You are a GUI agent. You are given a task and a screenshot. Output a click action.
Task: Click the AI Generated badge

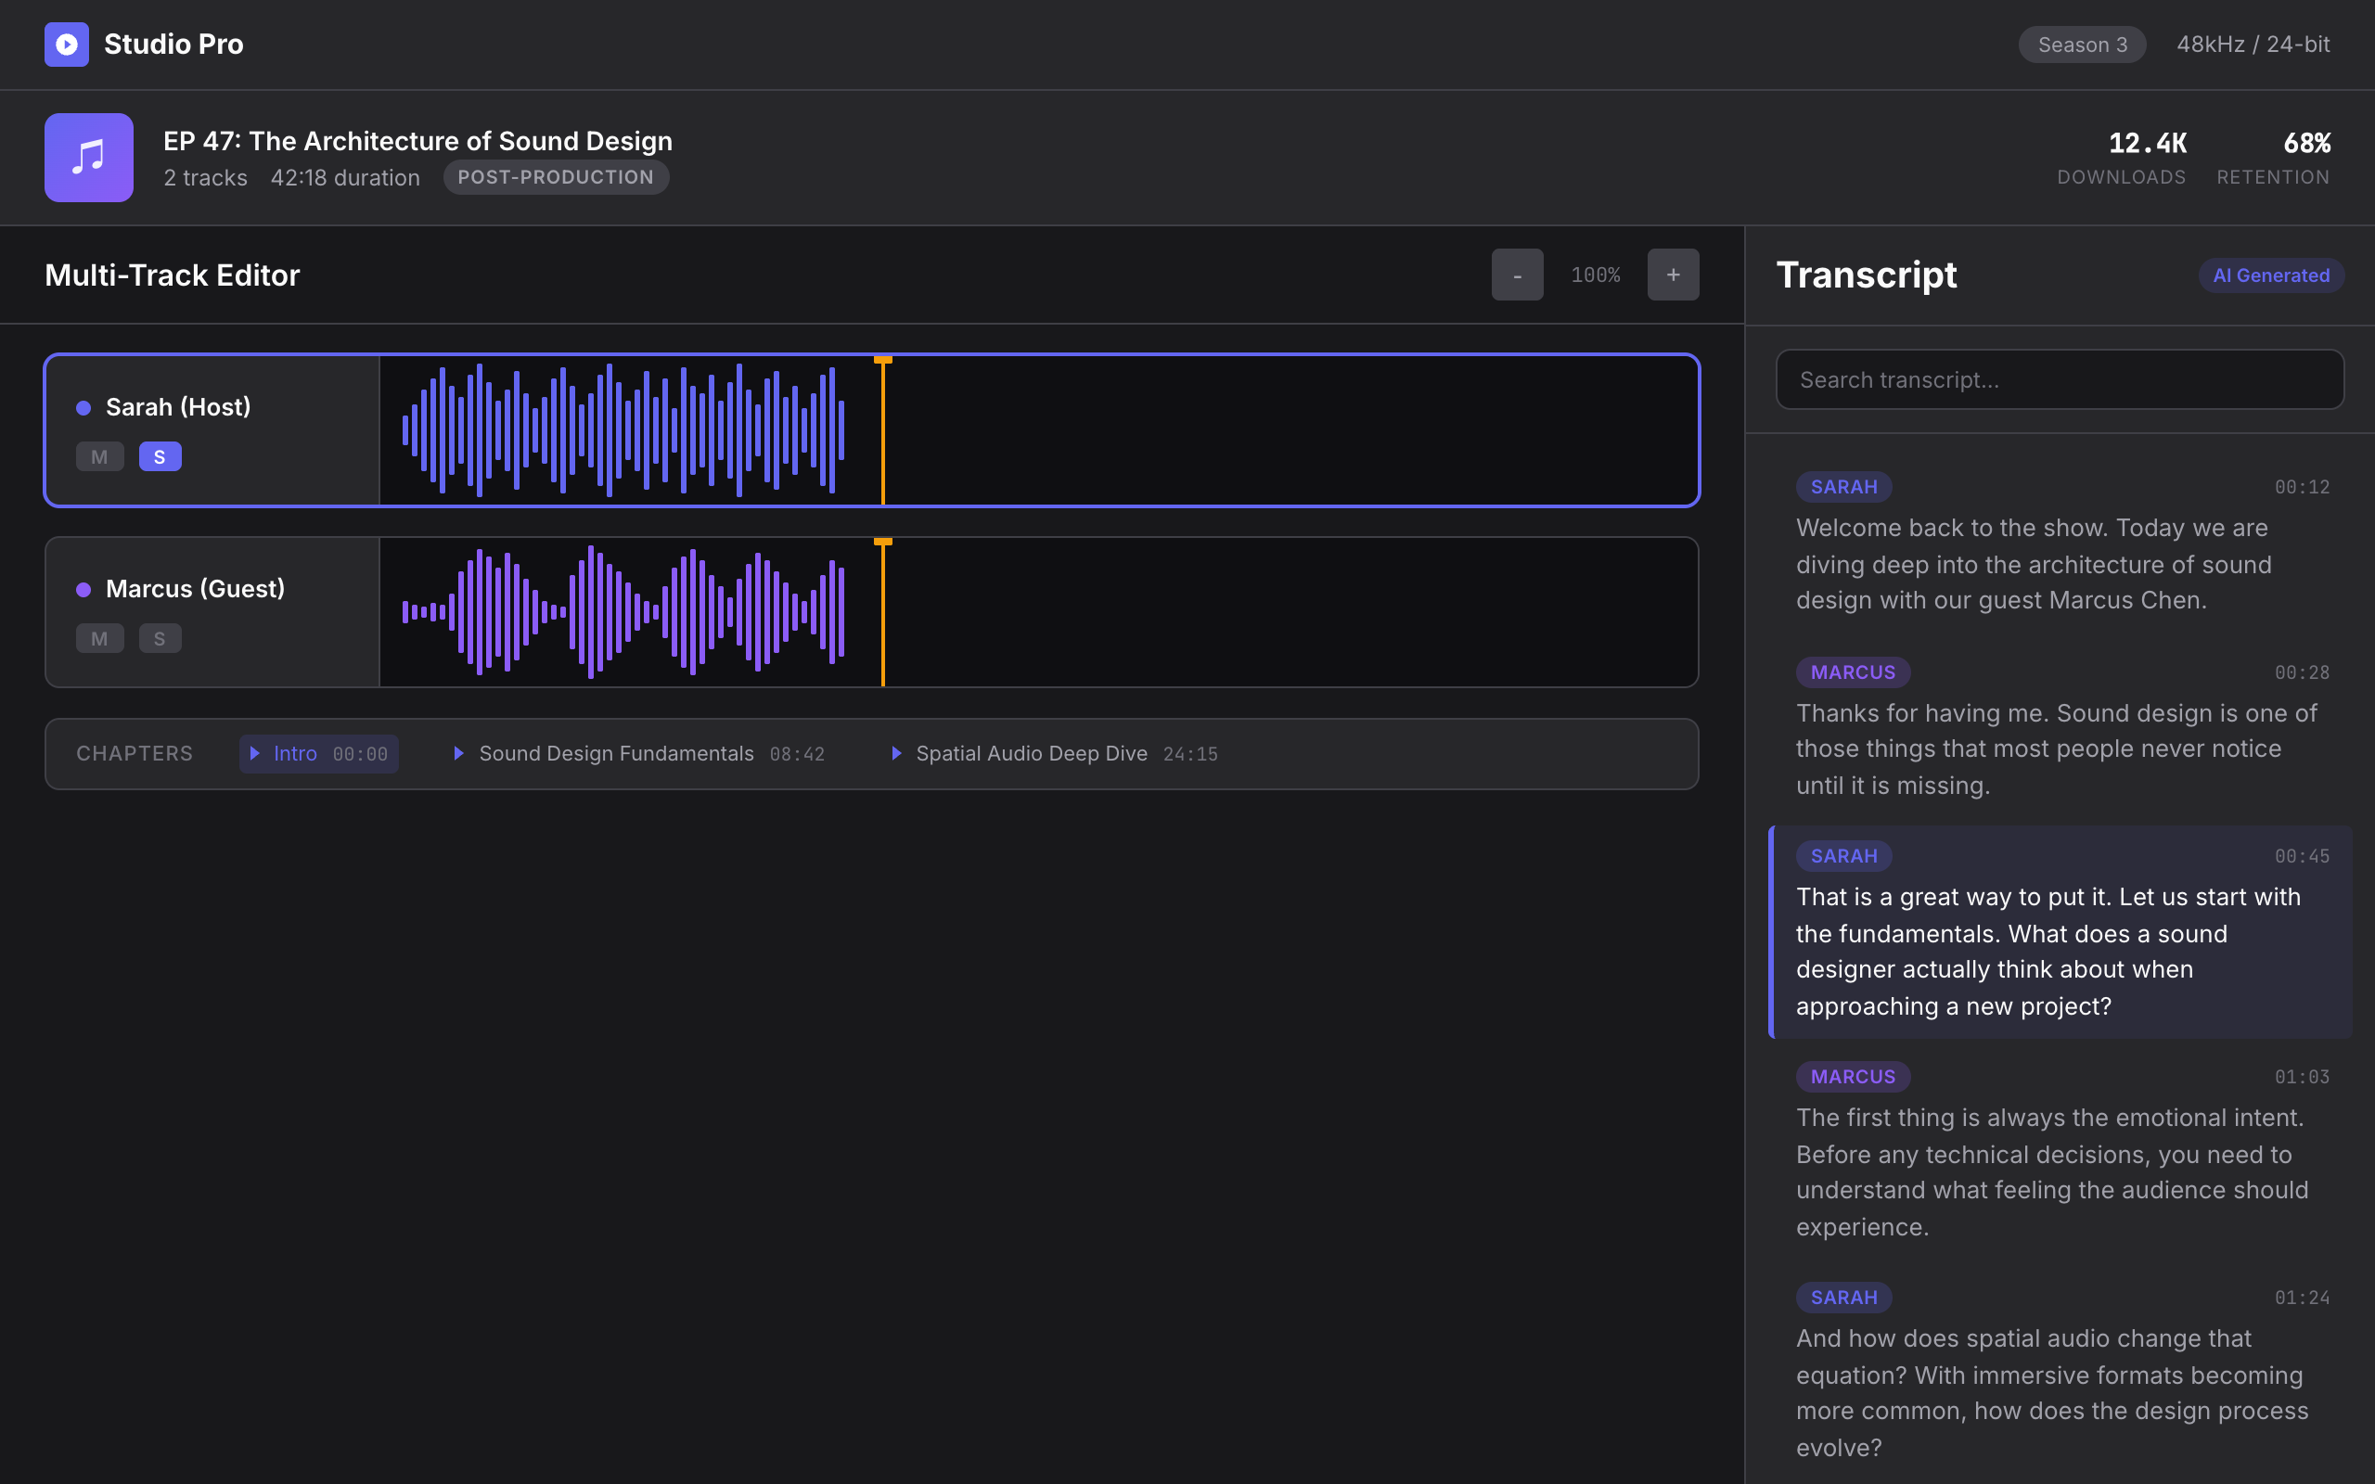(2270, 275)
